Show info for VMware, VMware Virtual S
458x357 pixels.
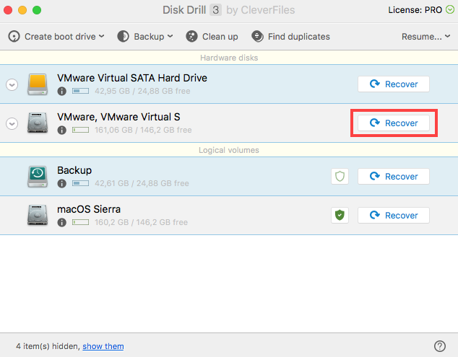[x=61, y=130]
